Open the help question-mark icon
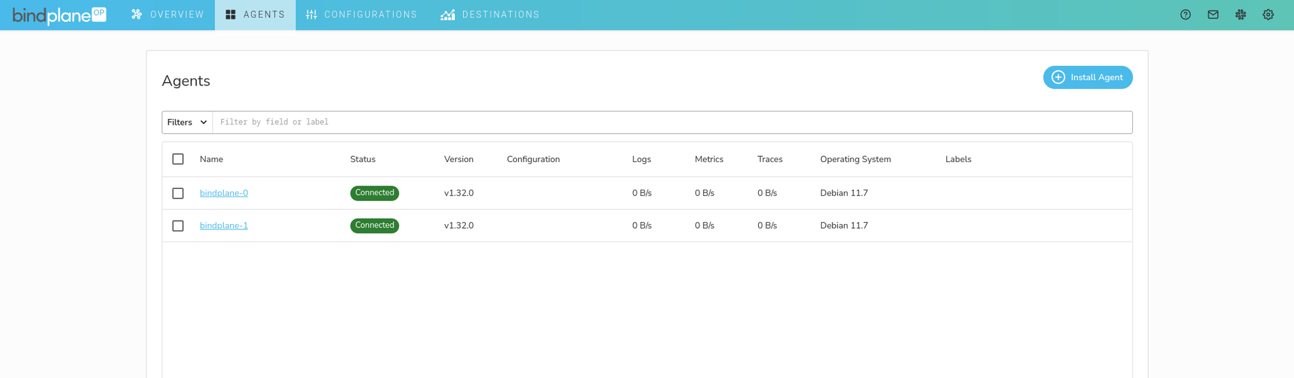Viewport: 1294px width, 378px height. click(x=1185, y=15)
